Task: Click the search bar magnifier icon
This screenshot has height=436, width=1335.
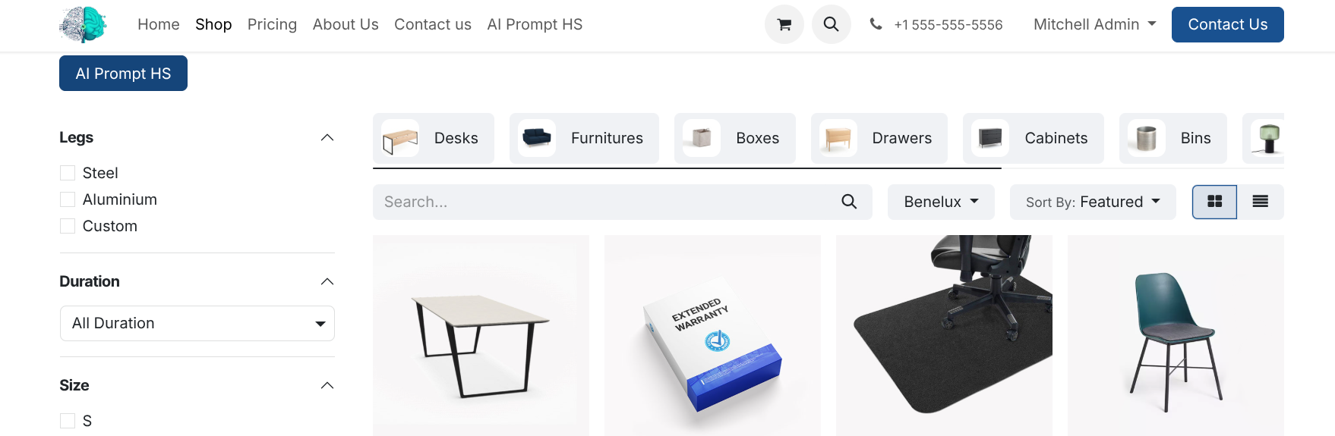Action: click(x=849, y=202)
